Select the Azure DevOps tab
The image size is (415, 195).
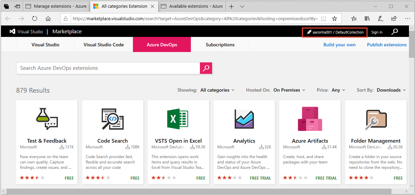[x=162, y=45]
